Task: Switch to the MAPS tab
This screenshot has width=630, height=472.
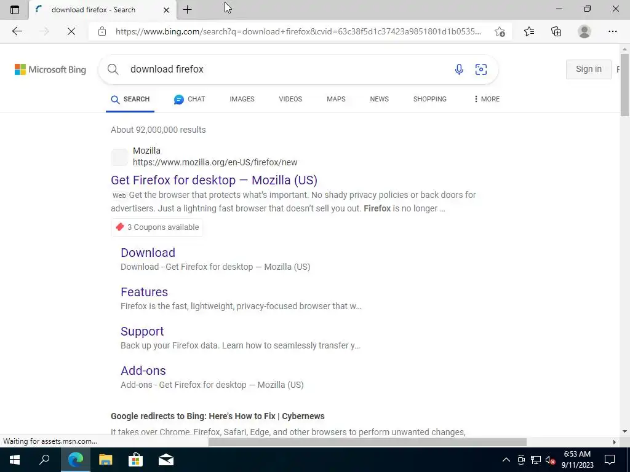Action: (x=336, y=99)
